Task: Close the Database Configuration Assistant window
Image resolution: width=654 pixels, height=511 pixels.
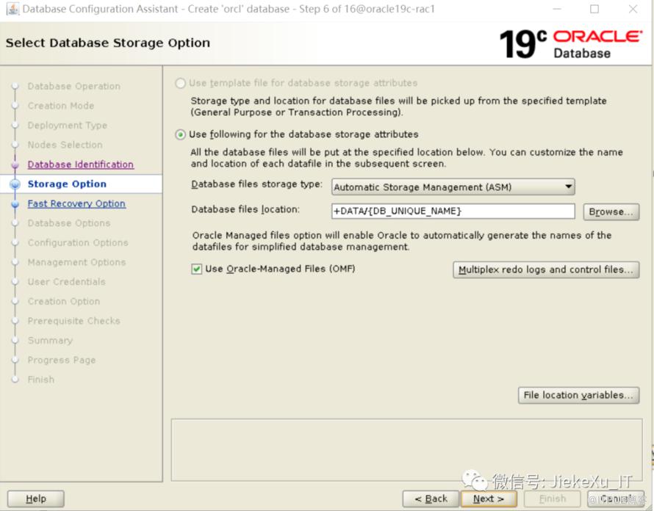Action: (x=633, y=9)
